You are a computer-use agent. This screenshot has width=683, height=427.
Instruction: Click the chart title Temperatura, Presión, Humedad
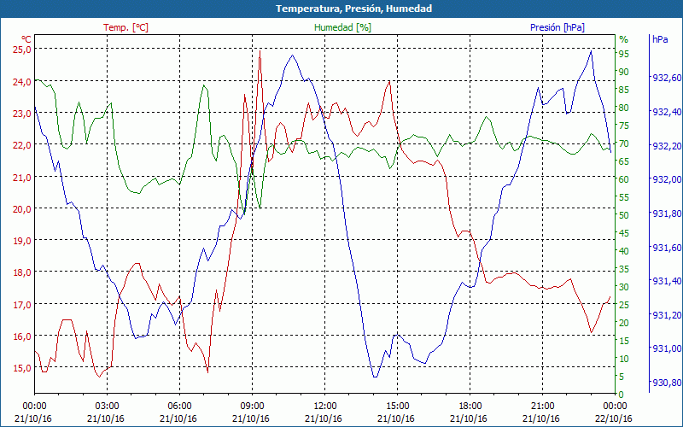[353, 9]
